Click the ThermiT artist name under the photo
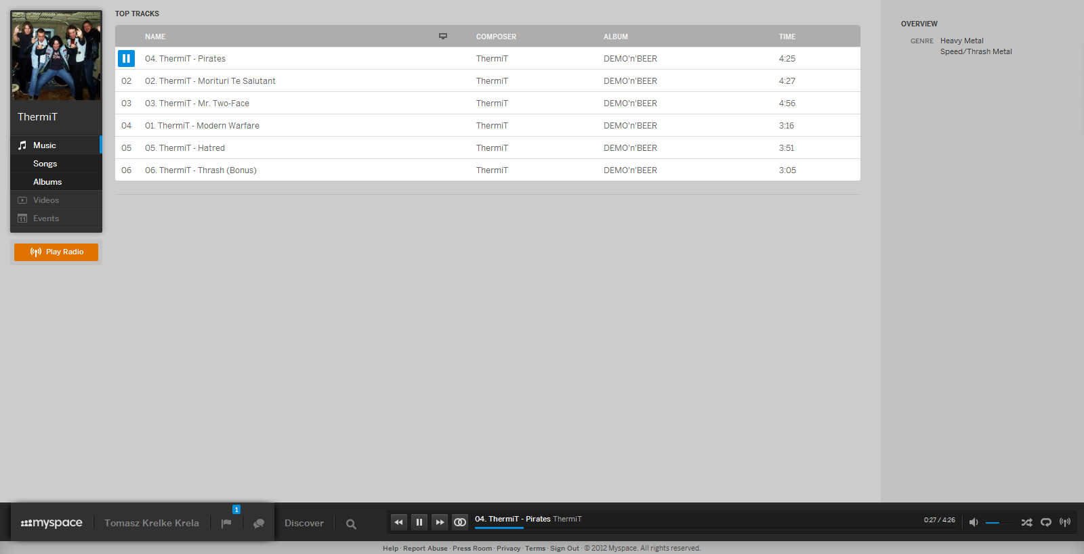This screenshot has height=554, width=1084. [x=37, y=117]
